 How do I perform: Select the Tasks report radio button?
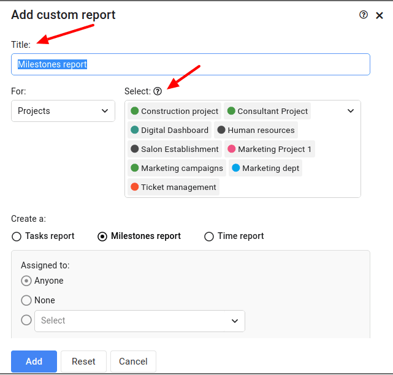point(17,237)
